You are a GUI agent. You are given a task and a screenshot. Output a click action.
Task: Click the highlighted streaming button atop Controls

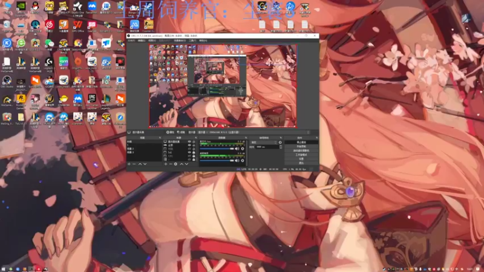tap(301, 142)
